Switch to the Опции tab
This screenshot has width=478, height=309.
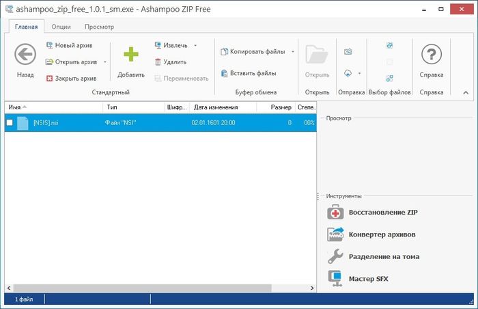coord(61,27)
